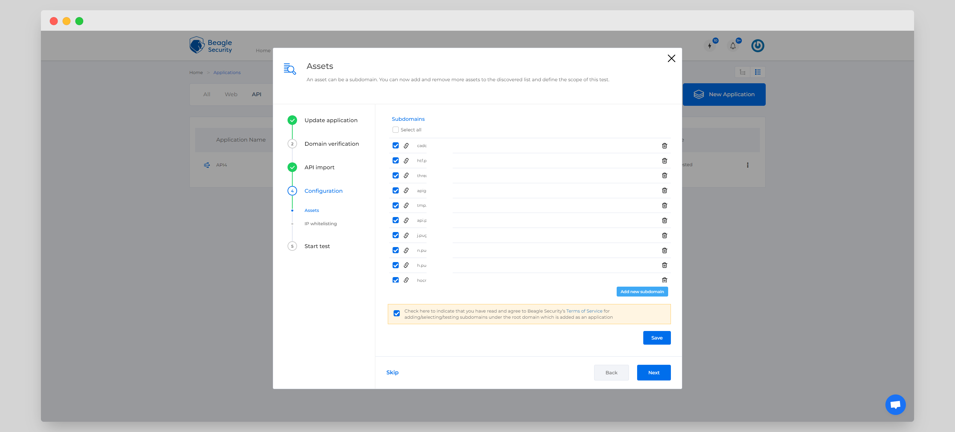Uncheck the thre subdomain checkbox

396,175
